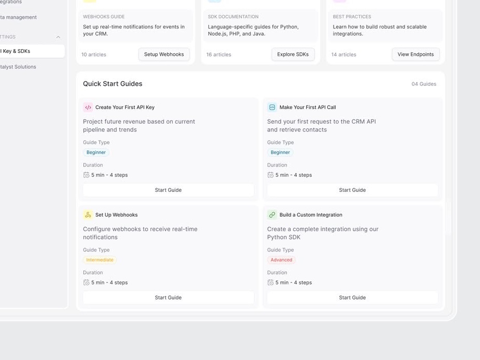
Task: Click the Intermediate guide type badge
Action: 100,260
